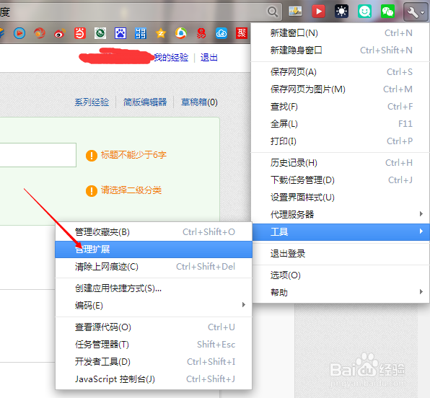Open the blue cloud bookmark icon
Viewport: 430px width, 398px height.
[x=221, y=33]
